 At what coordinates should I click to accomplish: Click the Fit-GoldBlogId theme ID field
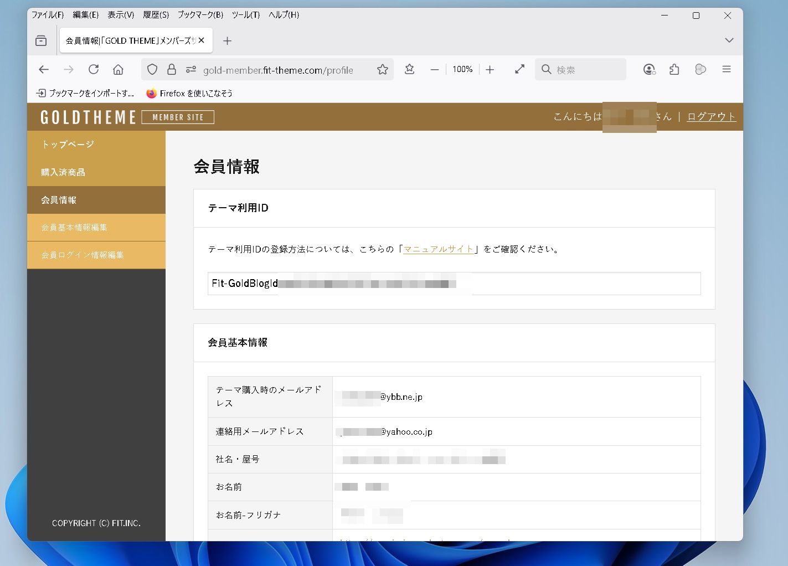click(454, 284)
